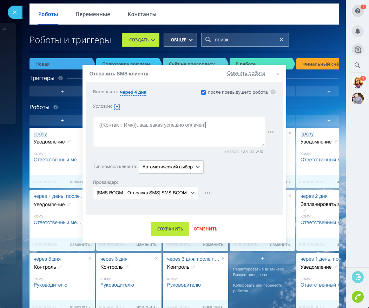Add robot with plus in Финальный счёт column
The image size is (369, 308).
(x=329, y=120)
